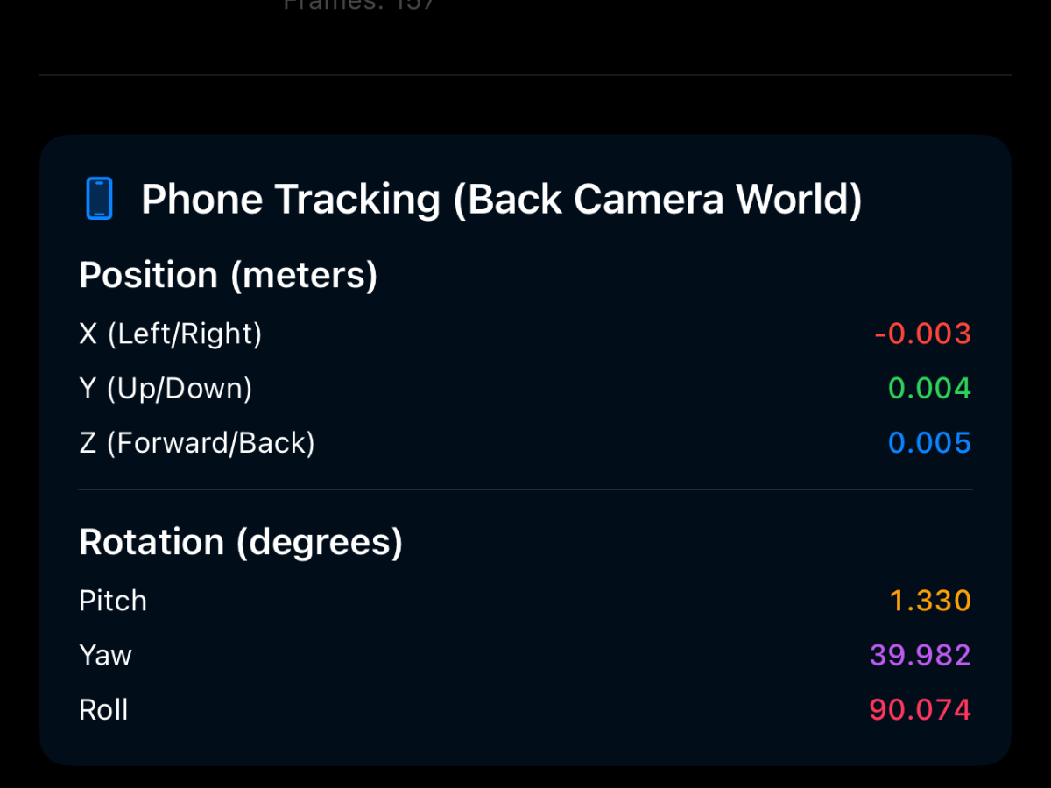Tap the orange Pitch value 1.330
Screen dimensions: 1051x788
click(930, 601)
